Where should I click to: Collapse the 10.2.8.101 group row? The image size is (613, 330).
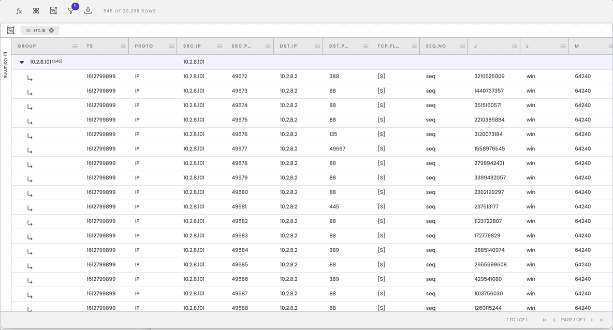(x=22, y=62)
